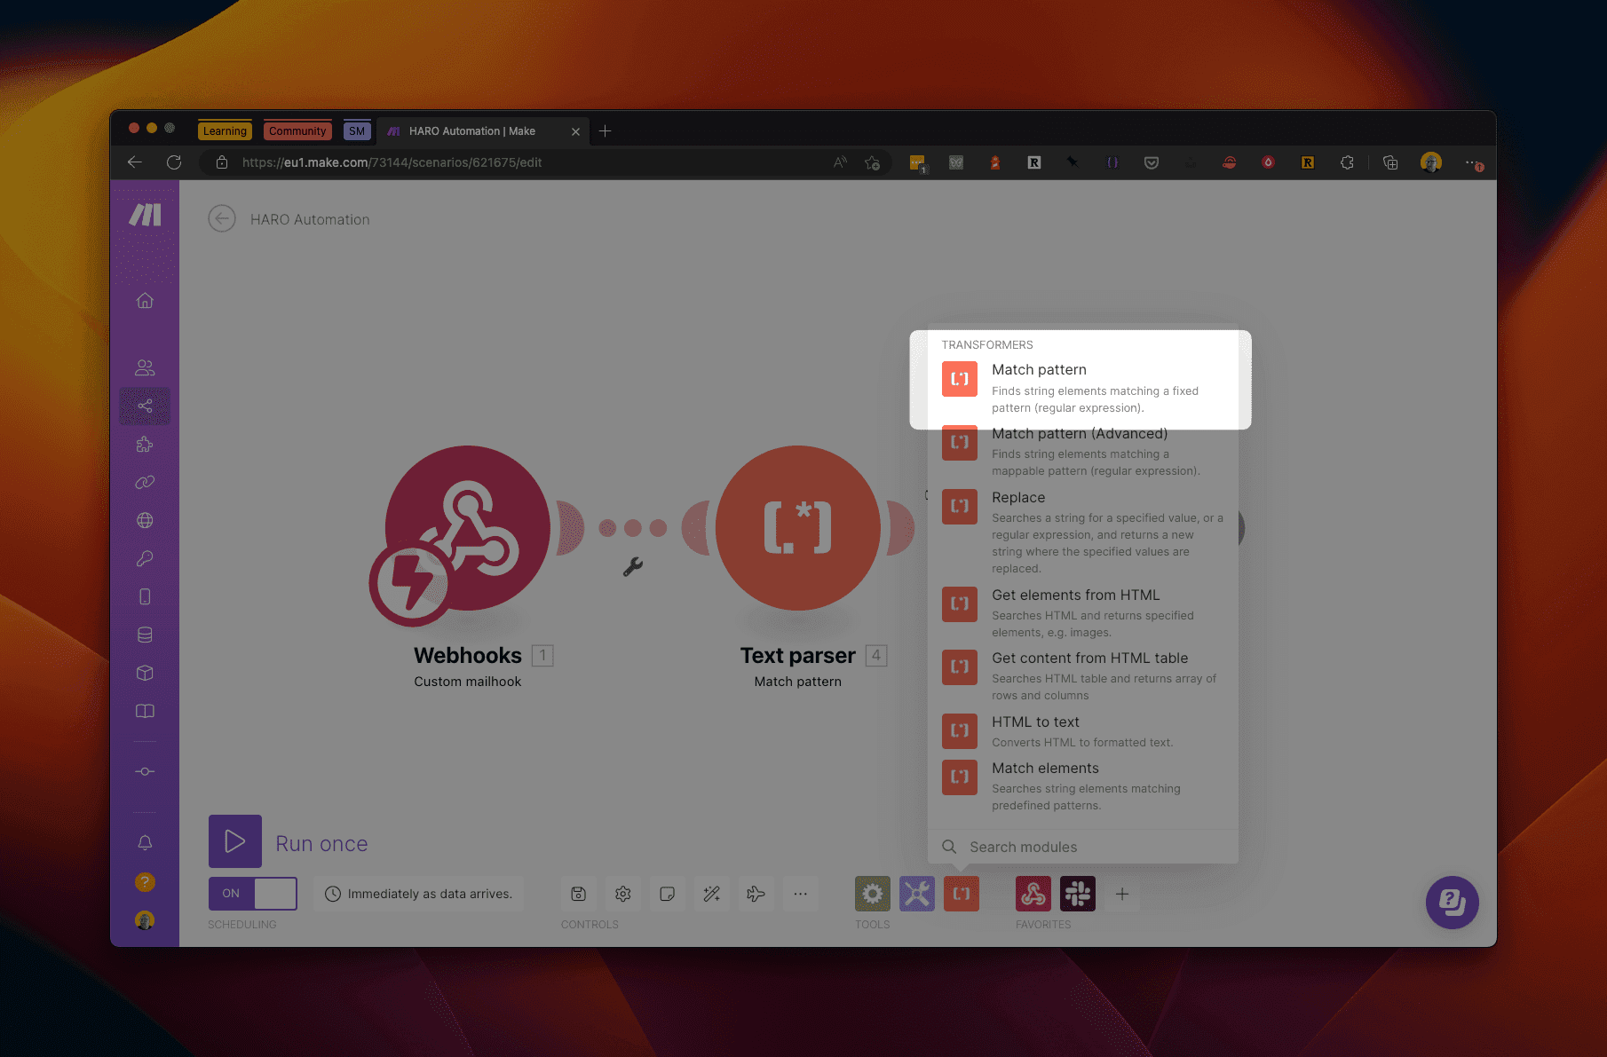
Task: Toggle the scenario scheduling ON switch
Action: click(253, 894)
